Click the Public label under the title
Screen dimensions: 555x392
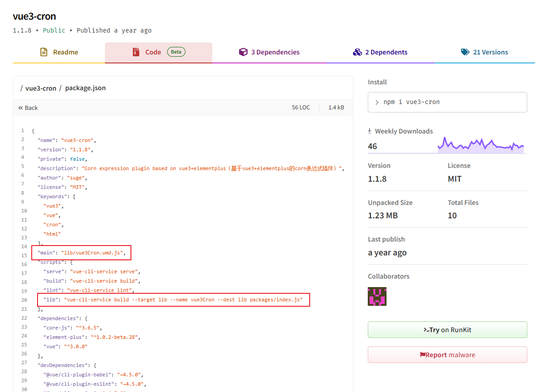click(54, 30)
